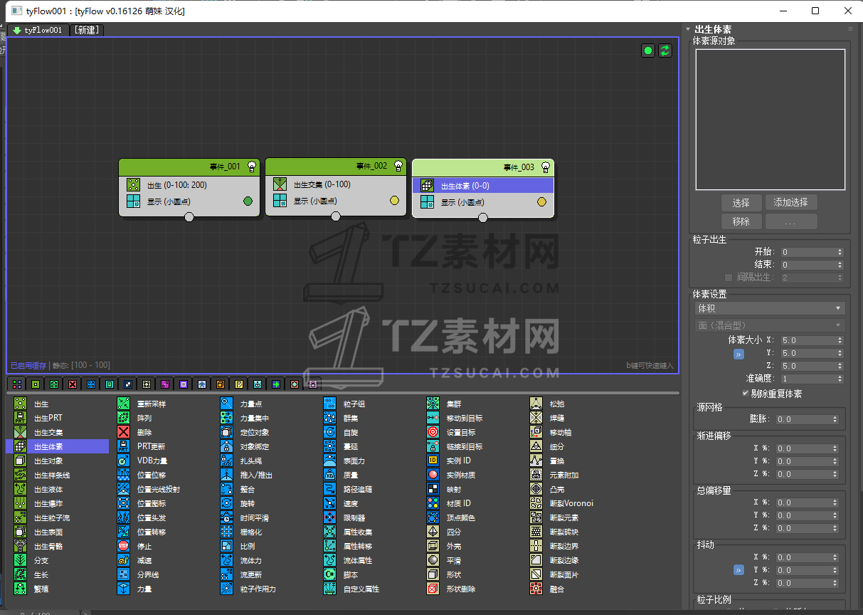Open the 面（混合型）dropdown
The width and height of the screenshot is (863, 615).
coord(770,325)
